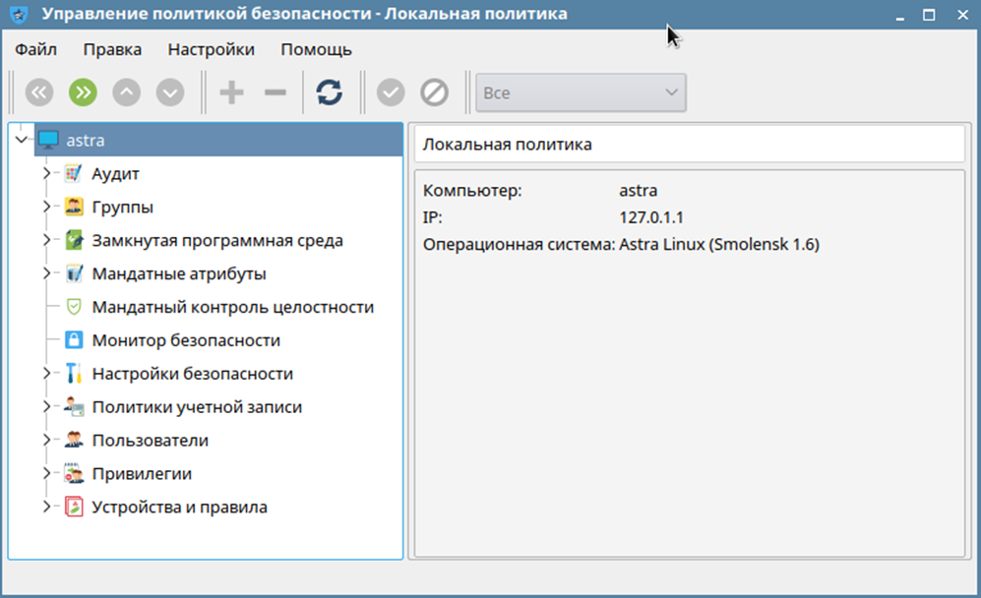
Task: Select the astra root label
Action: (x=86, y=140)
